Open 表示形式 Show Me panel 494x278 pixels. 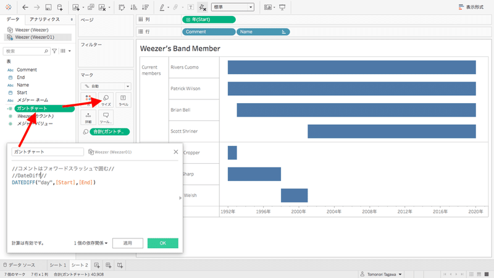coord(471,7)
